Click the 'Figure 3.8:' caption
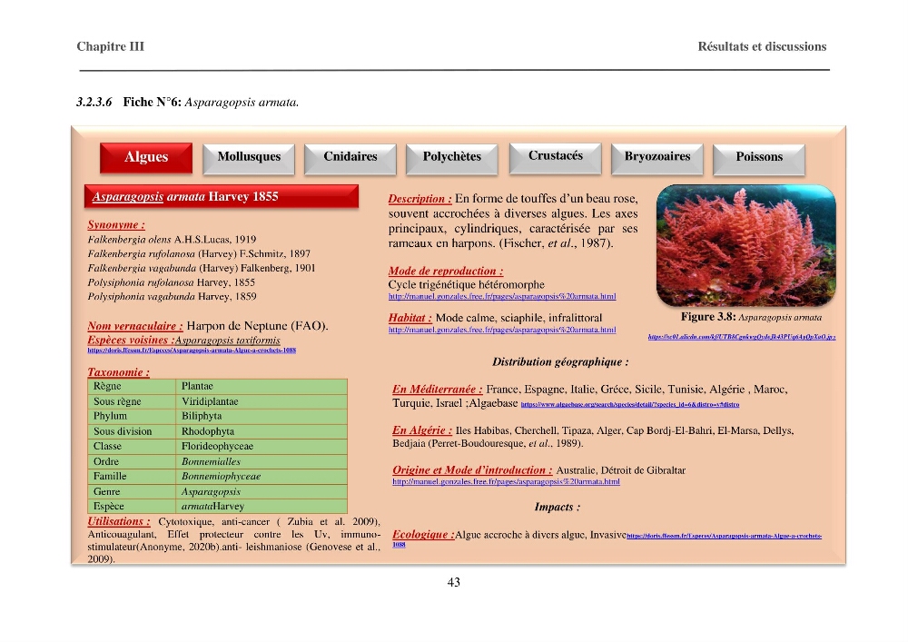 (x=708, y=317)
